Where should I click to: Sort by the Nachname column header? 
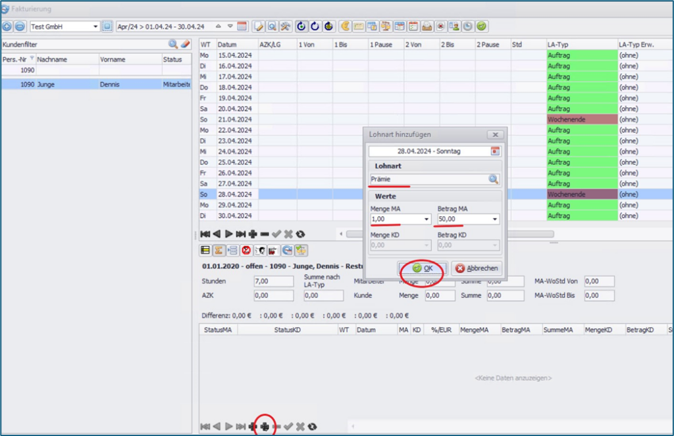click(x=66, y=59)
